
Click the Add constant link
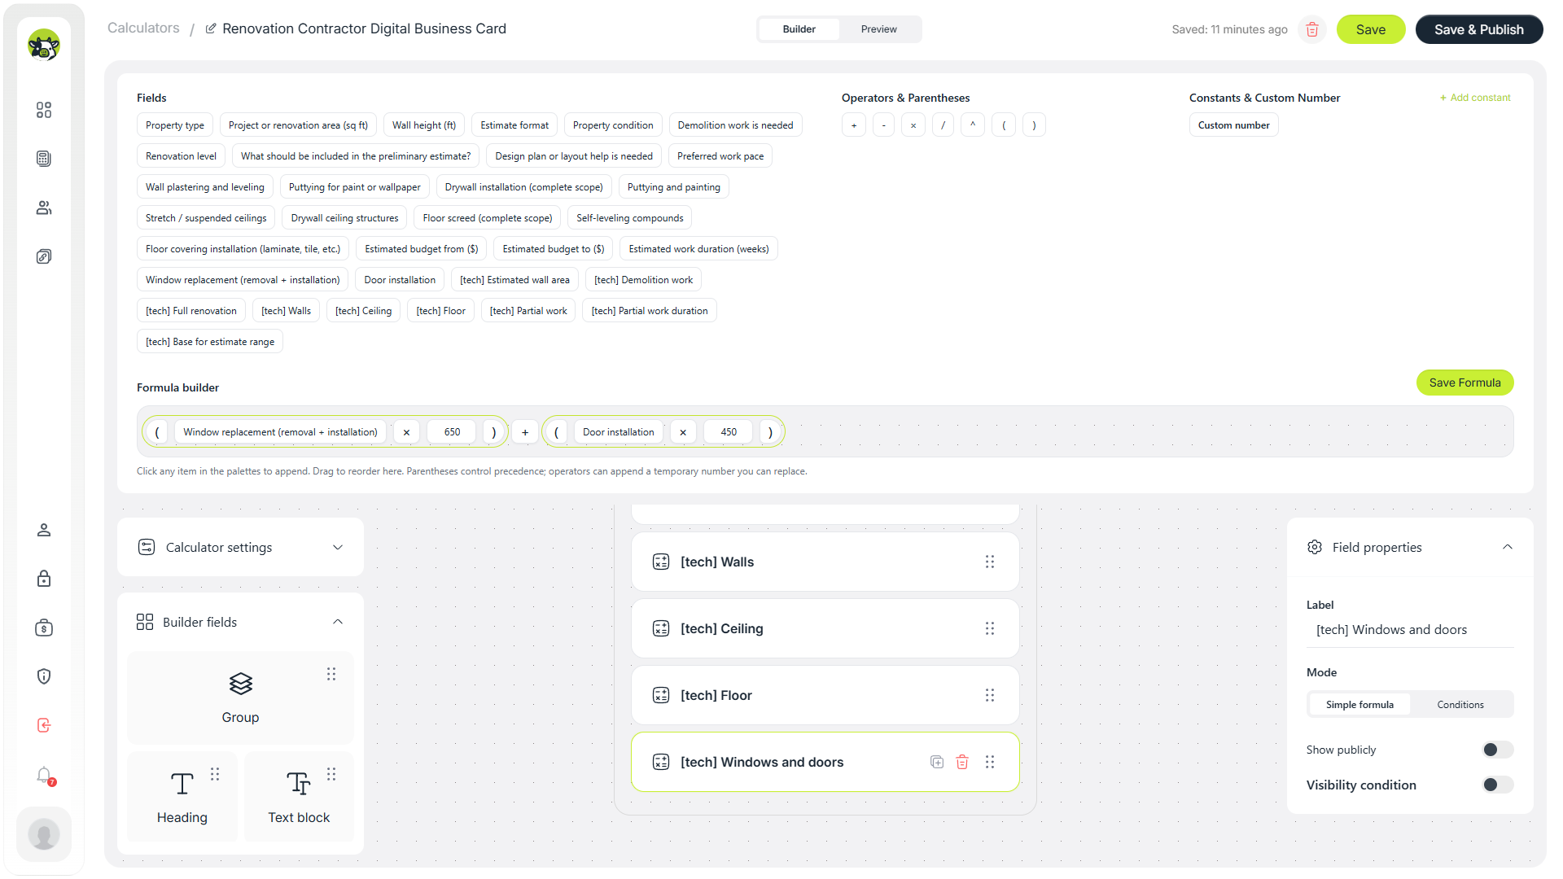pyautogui.click(x=1475, y=98)
